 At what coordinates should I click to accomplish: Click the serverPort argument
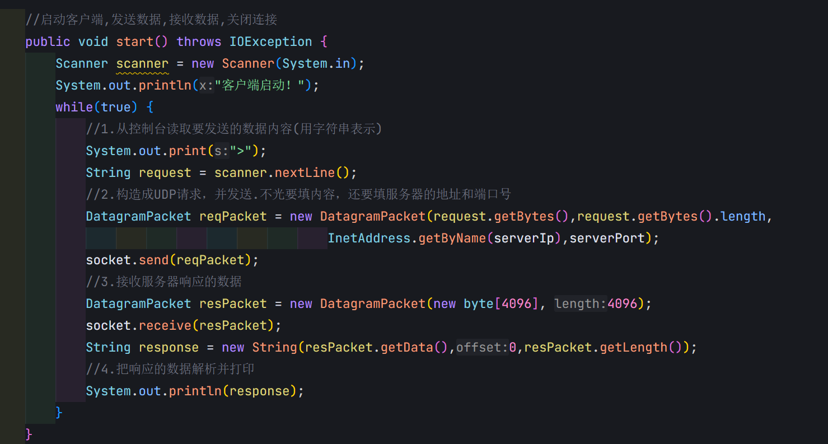pyautogui.click(x=607, y=239)
